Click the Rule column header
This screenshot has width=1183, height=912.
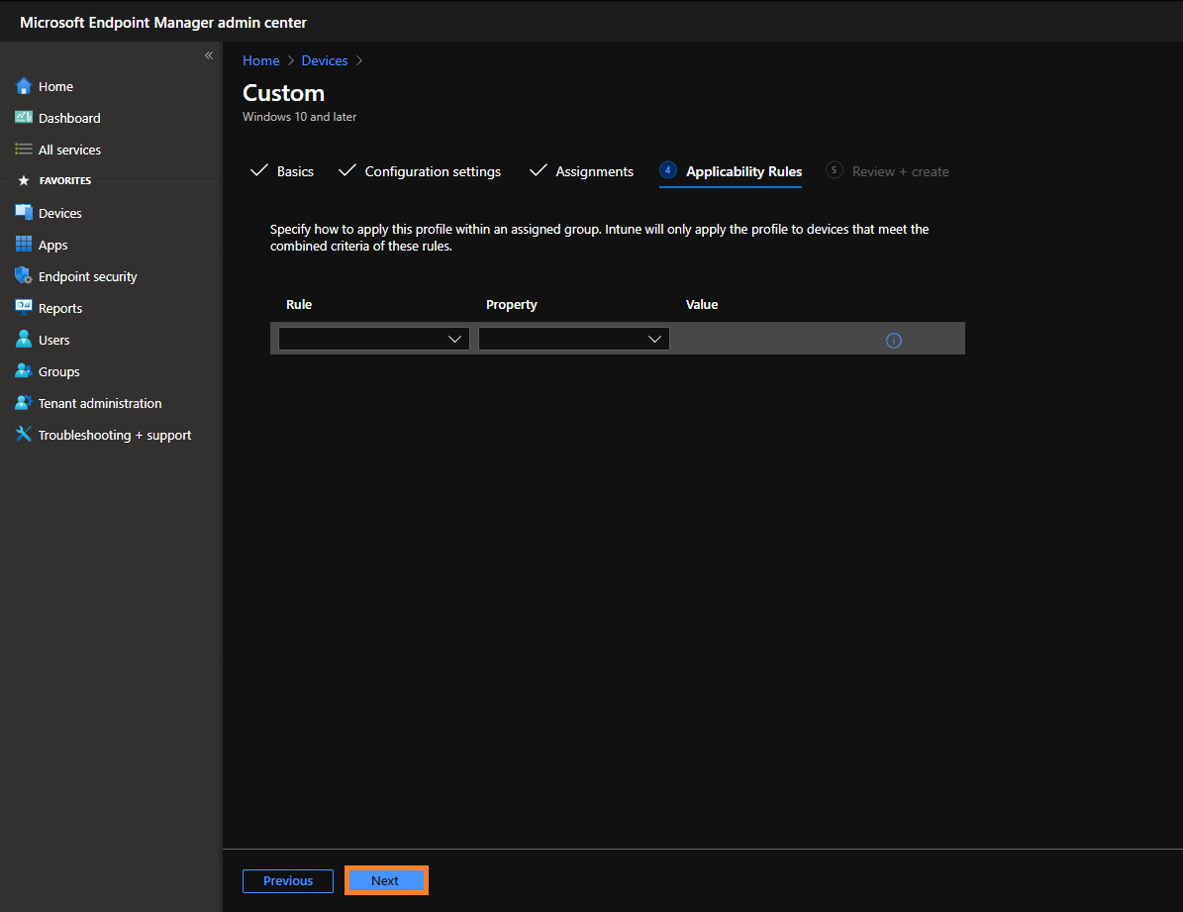click(299, 304)
